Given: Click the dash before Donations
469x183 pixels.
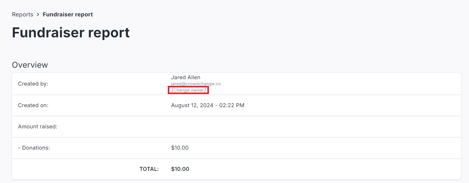Looking at the screenshot, I should (19, 148).
